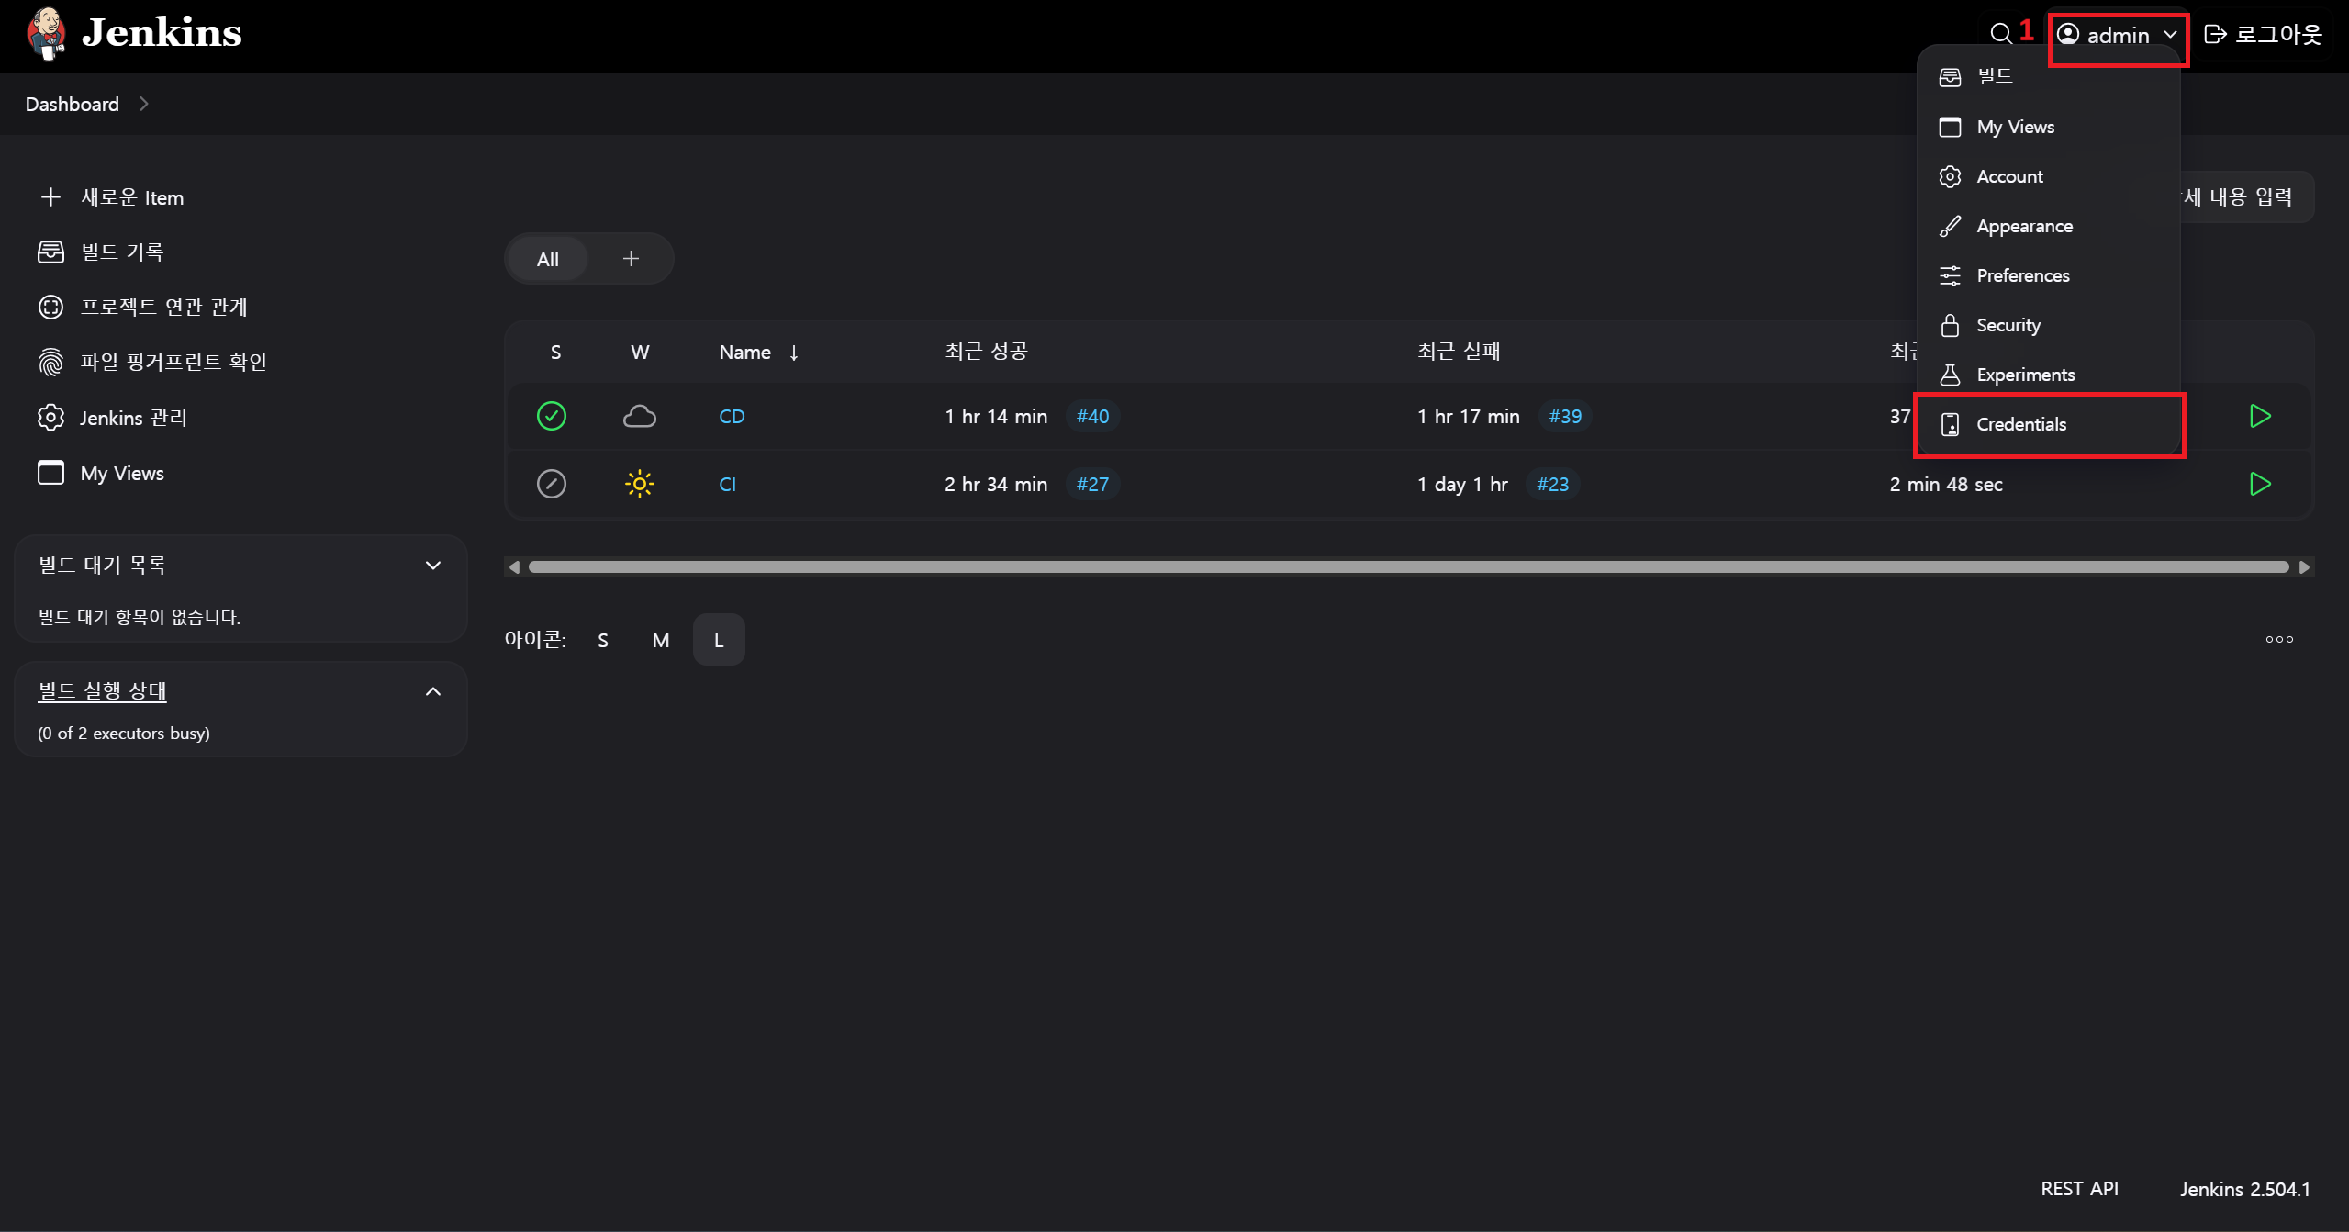Collapse the 빌드 실행 상태 panel

433,691
